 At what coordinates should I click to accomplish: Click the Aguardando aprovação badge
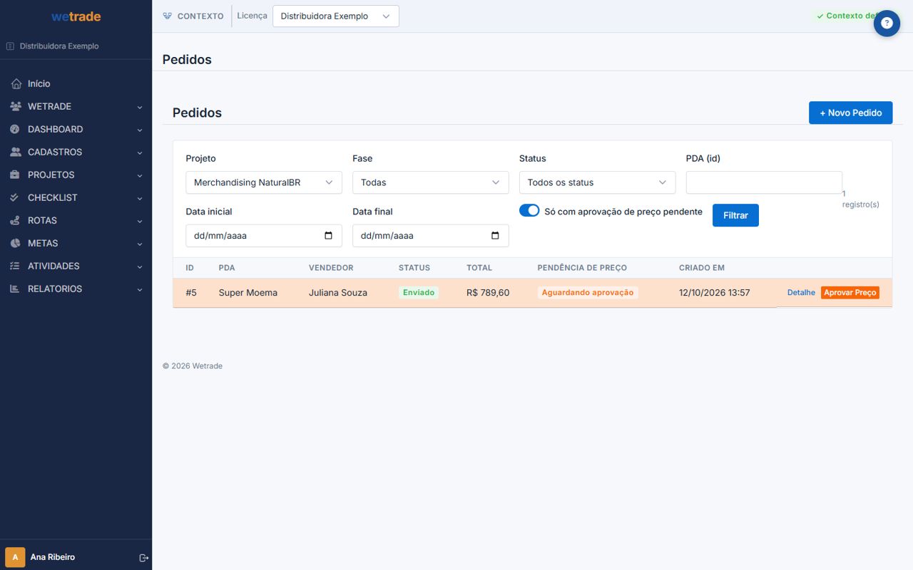point(588,293)
